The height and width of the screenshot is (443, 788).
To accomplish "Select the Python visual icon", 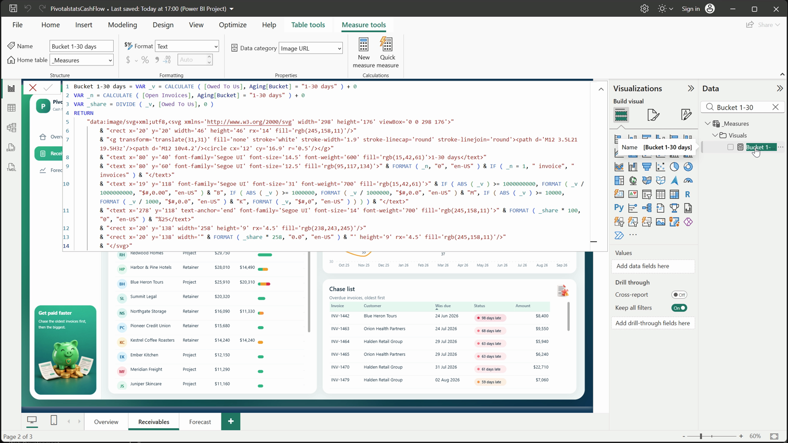I will click(619, 208).
